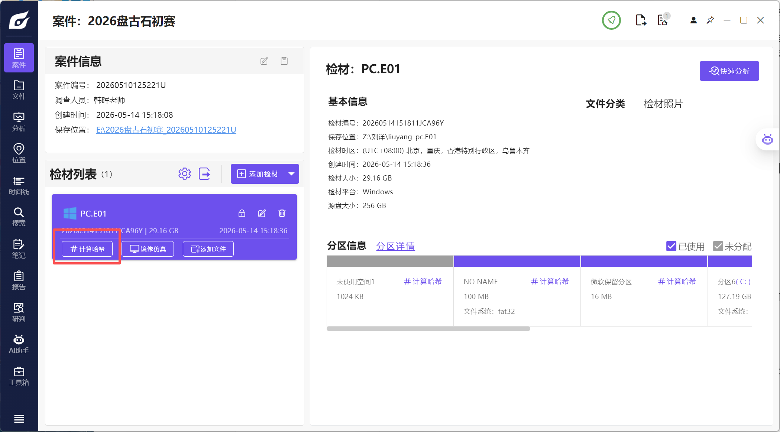This screenshot has height=432, width=780.
Task: Edit 案件信息 with the pencil icon
Action: coord(264,61)
